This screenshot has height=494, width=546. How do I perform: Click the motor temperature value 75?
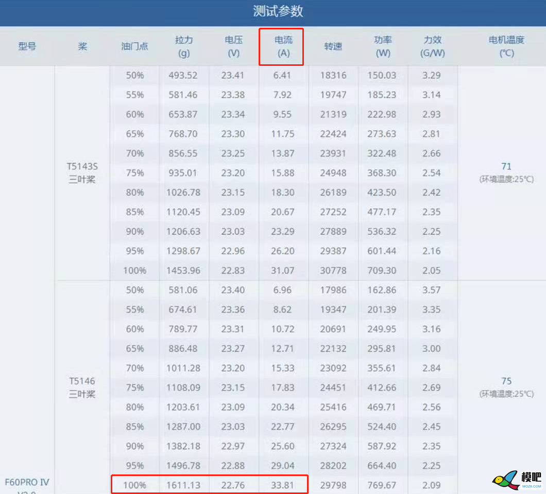pyautogui.click(x=506, y=381)
